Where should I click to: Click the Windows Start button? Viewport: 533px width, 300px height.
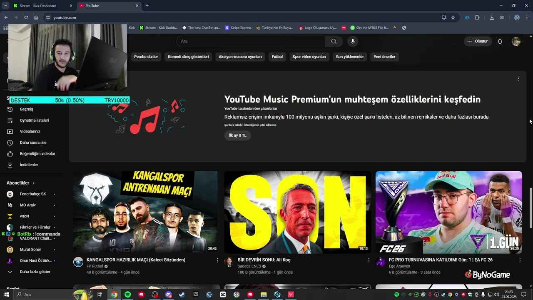(7, 295)
